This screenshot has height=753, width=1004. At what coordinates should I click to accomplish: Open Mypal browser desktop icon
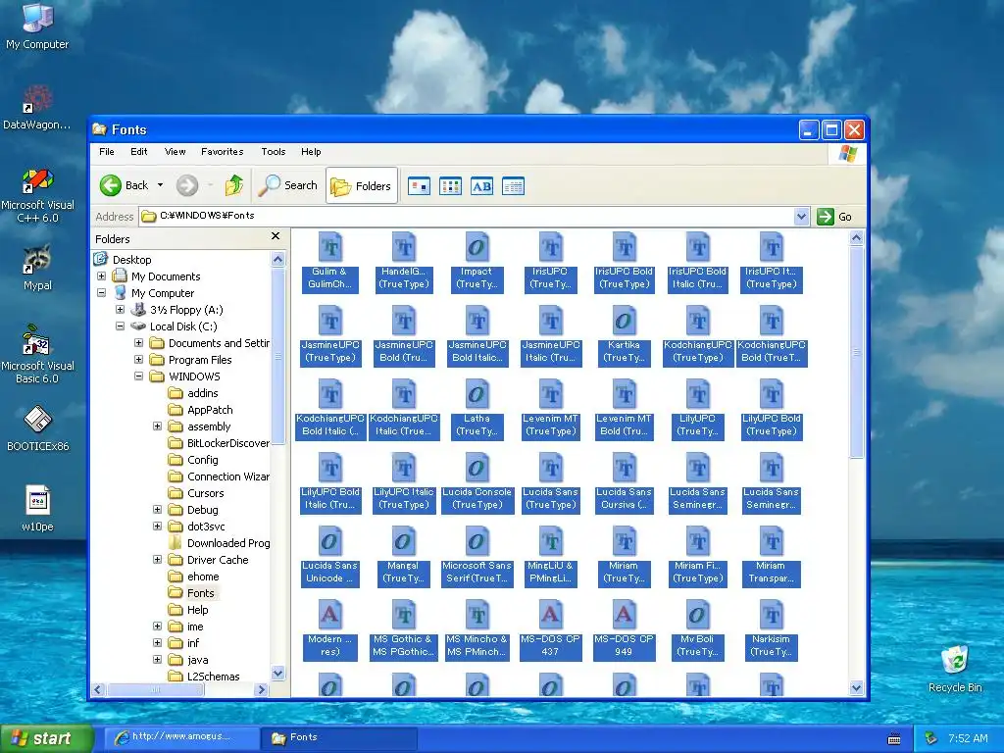(37, 269)
